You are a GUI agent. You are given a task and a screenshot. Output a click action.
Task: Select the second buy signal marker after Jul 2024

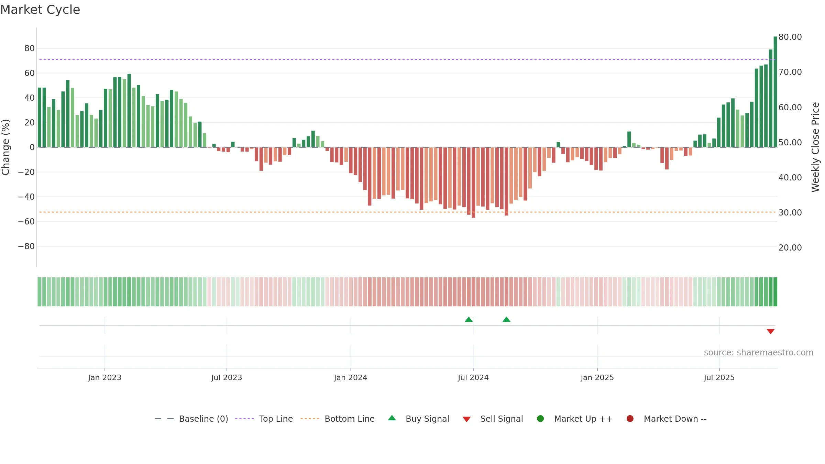(x=506, y=320)
